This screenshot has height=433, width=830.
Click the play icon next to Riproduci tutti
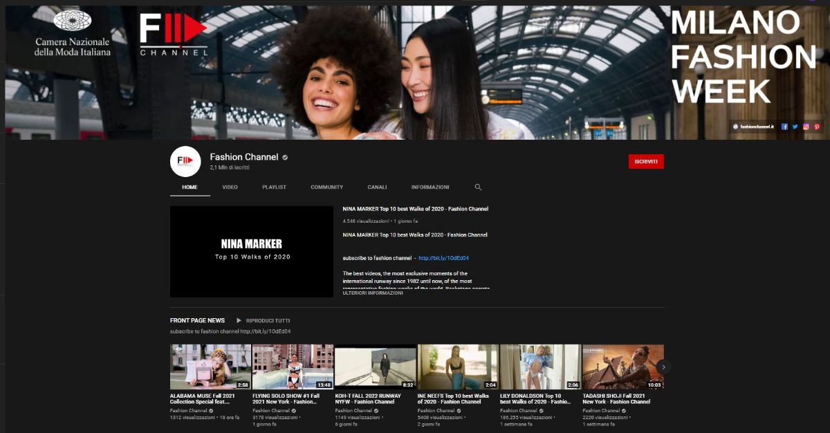(239, 320)
